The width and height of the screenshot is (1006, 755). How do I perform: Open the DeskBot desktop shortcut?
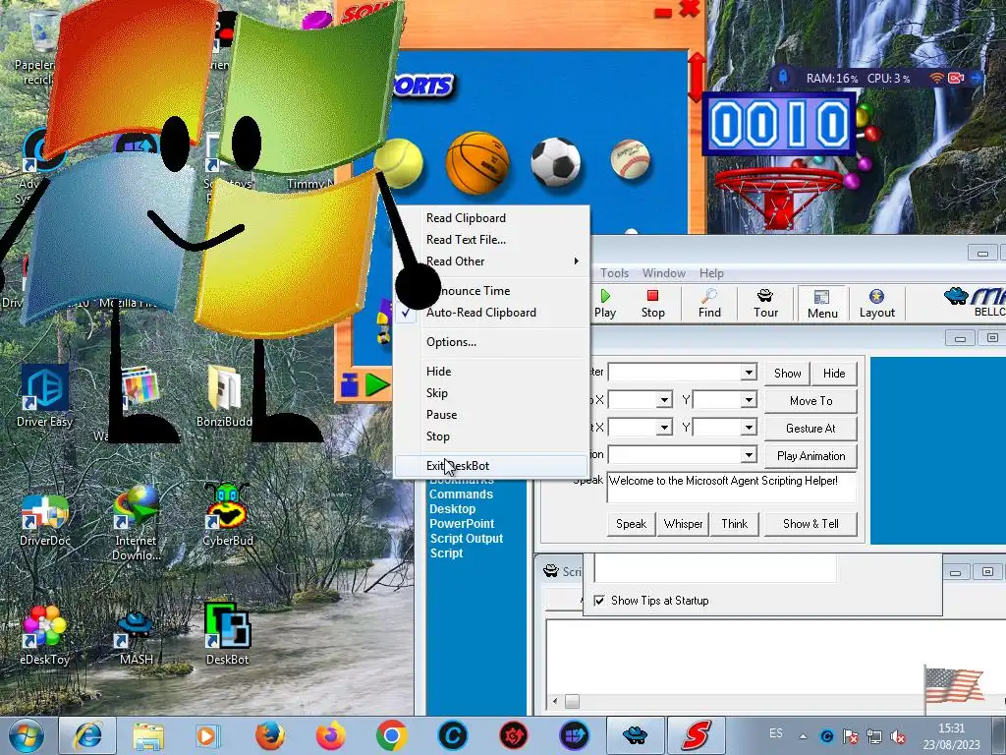pyautogui.click(x=227, y=634)
